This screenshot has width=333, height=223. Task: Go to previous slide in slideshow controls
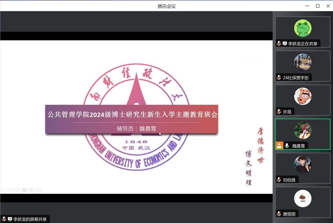point(4,190)
